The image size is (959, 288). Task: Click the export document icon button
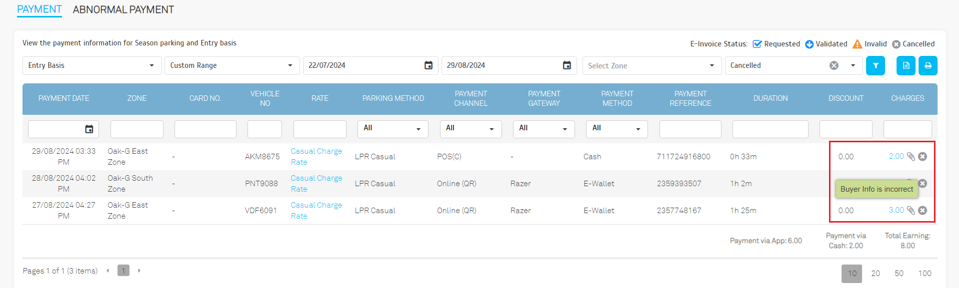pyautogui.click(x=905, y=65)
